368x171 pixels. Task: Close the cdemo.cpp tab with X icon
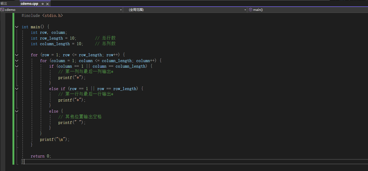(x=47, y=4)
